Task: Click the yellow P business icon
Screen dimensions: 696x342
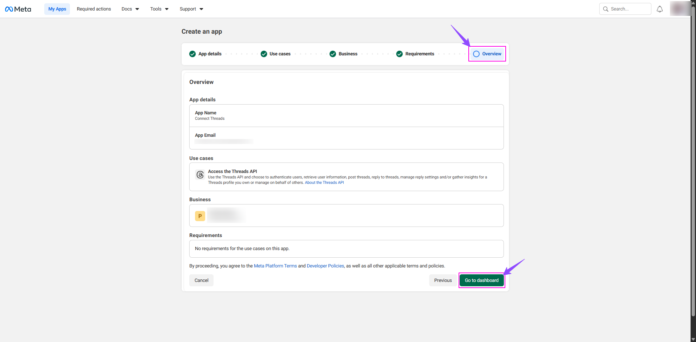Action: pos(200,216)
